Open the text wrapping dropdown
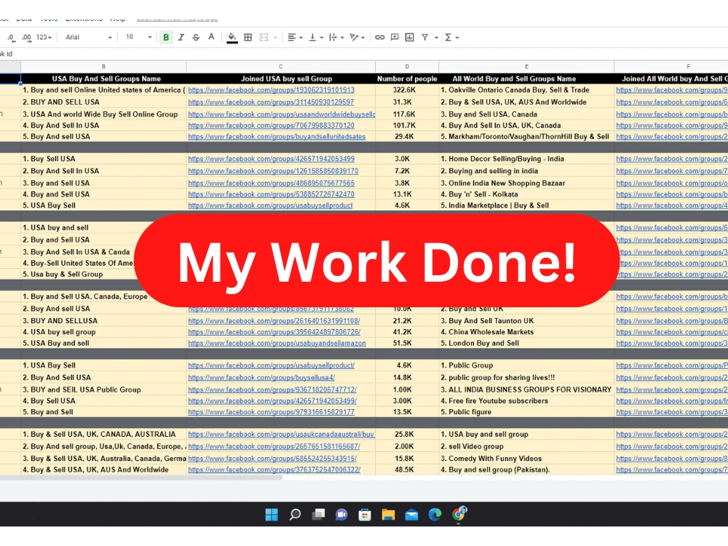This screenshot has width=728, height=546. click(336, 38)
